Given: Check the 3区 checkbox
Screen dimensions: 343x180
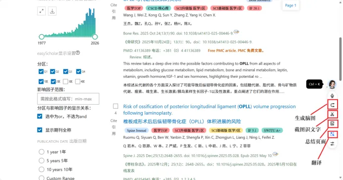Looking at the screenshot, I should (x=65, y=81).
